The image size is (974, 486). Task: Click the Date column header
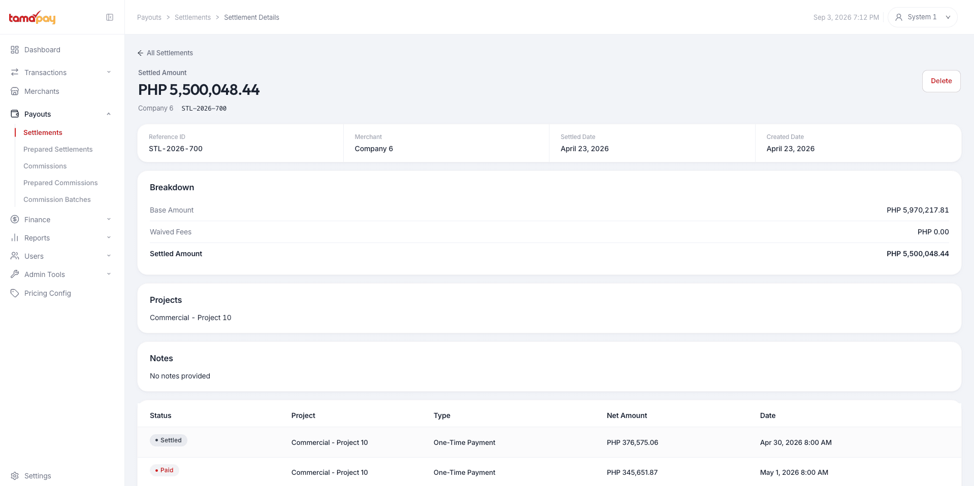(x=767, y=415)
